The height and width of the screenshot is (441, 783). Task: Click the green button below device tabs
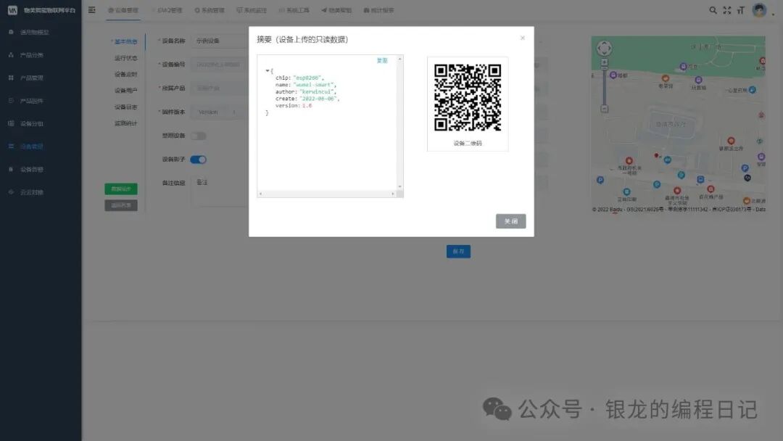[121, 189]
